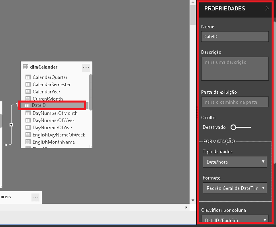Toggle the Oculto switch from Desativado
The width and height of the screenshot is (276, 227).
click(x=241, y=127)
